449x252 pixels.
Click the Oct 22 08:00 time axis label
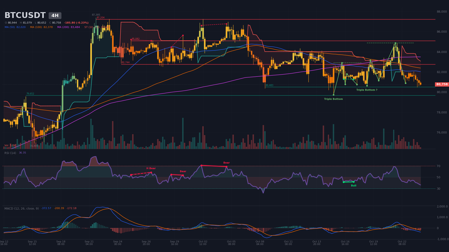402,243
